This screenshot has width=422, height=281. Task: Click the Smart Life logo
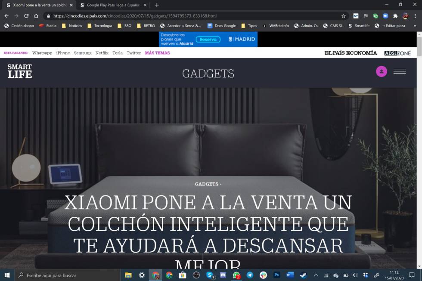(20, 71)
